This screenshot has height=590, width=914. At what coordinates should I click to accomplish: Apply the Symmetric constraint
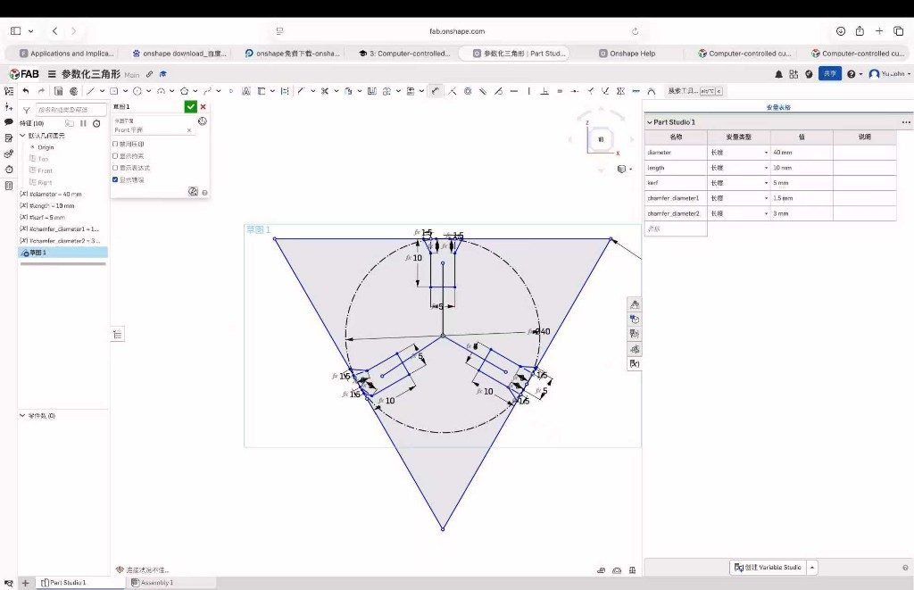pos(621,91)
